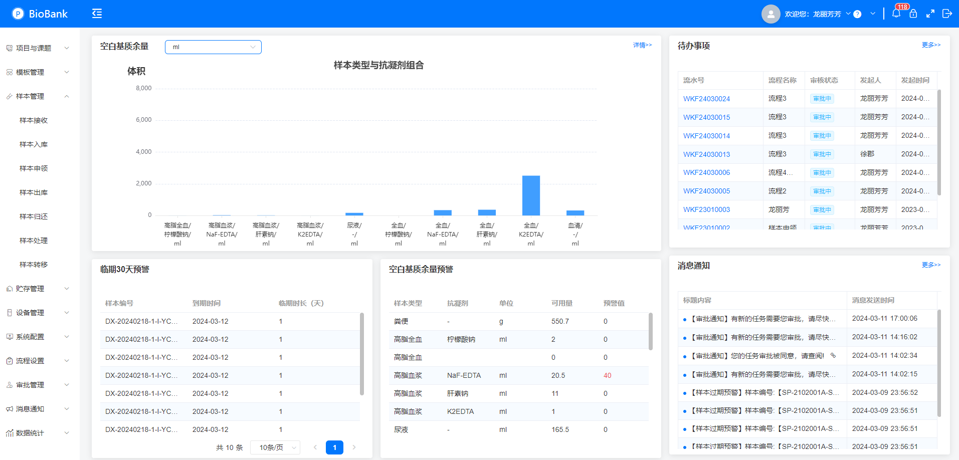Viewport: 959px width, 460px height.
Task: Open workflow WKF24030015 link
Action: coord(706,117)
